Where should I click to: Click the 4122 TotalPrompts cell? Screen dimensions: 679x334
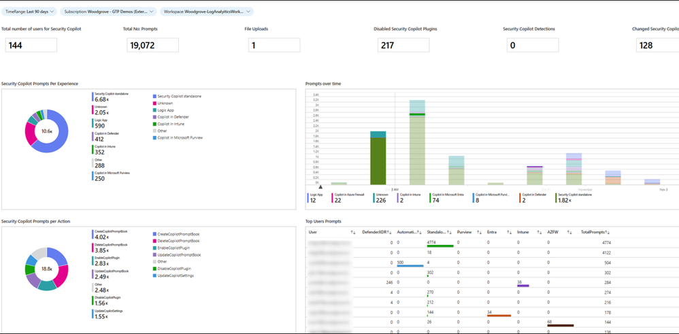(x=607, y=252)
